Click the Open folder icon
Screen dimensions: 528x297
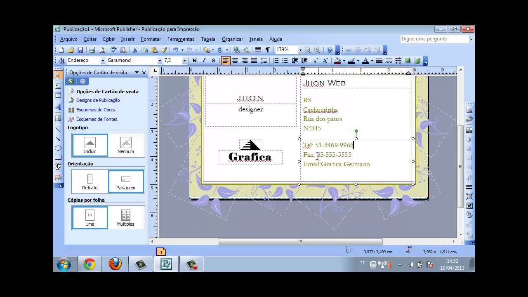(x=71, y=50)
